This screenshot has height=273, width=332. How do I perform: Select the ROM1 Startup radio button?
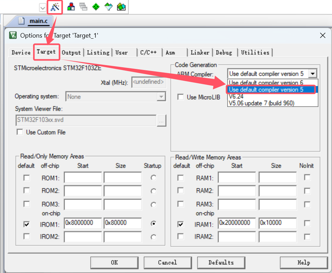click(153, 178)
